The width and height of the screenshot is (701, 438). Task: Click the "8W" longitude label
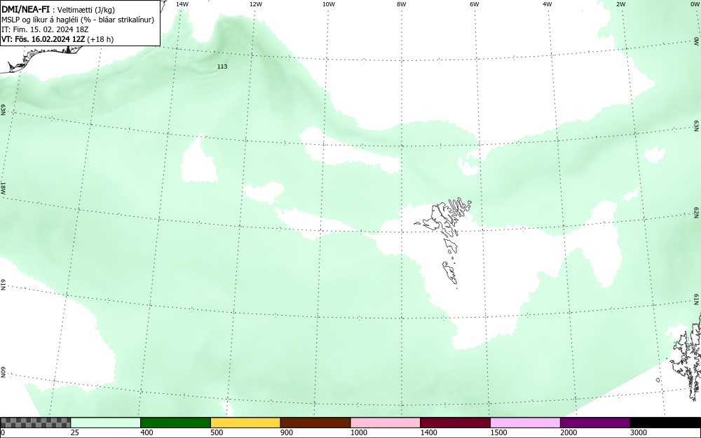tap(402, 4)
